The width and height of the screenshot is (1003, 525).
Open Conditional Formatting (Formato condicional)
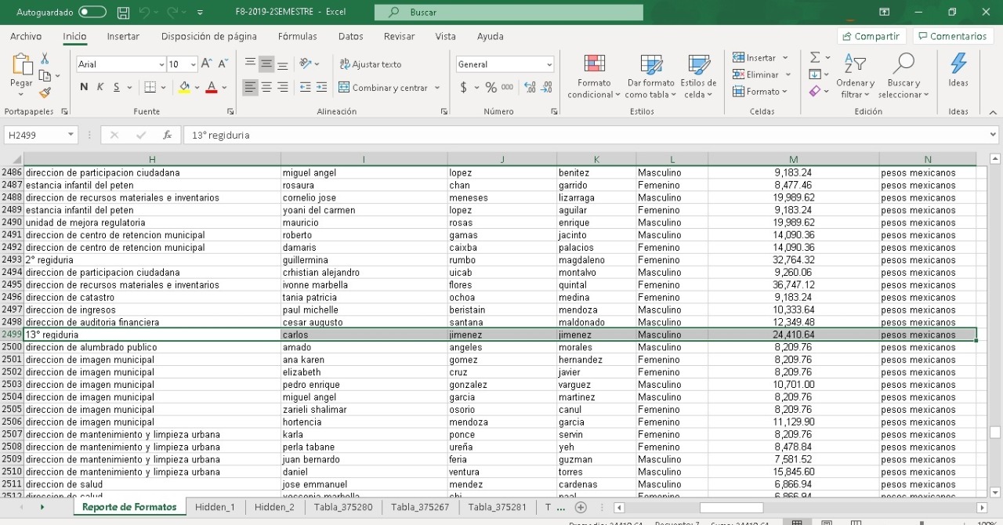click(594, 77)
